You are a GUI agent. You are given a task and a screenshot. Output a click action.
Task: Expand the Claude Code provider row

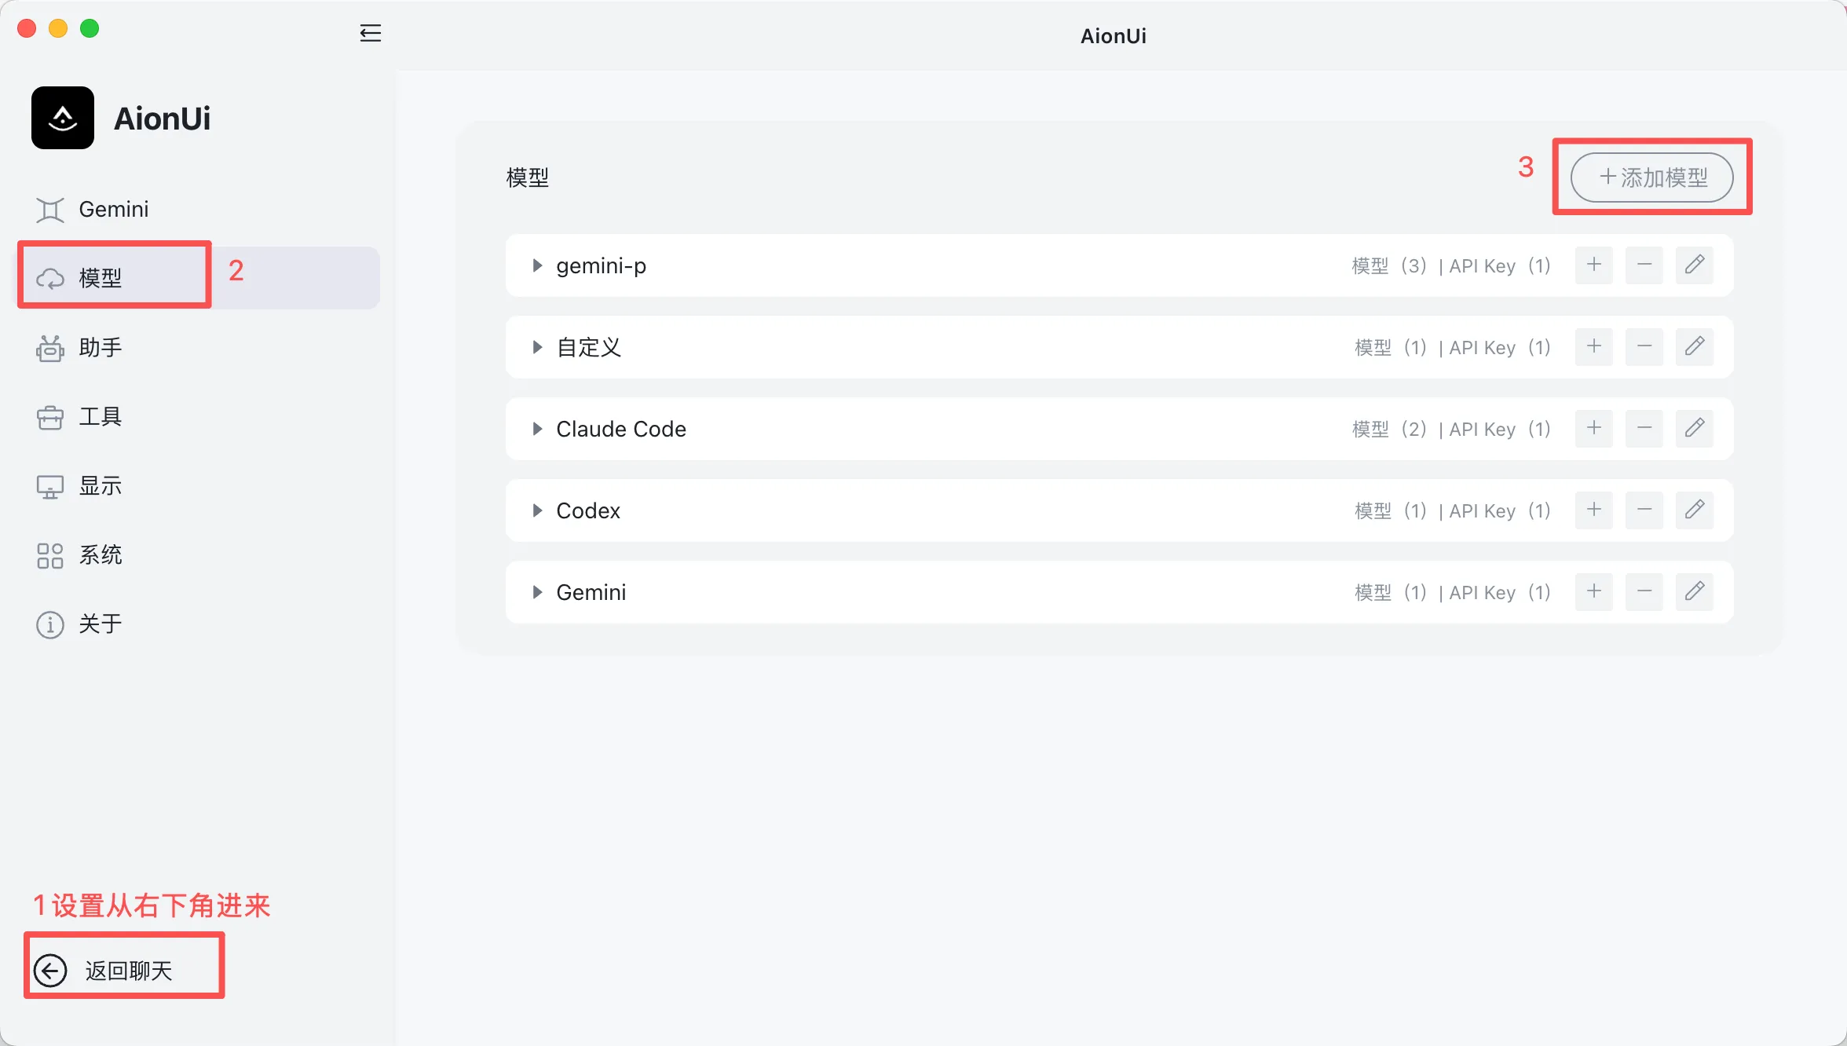tap(537, 429)
